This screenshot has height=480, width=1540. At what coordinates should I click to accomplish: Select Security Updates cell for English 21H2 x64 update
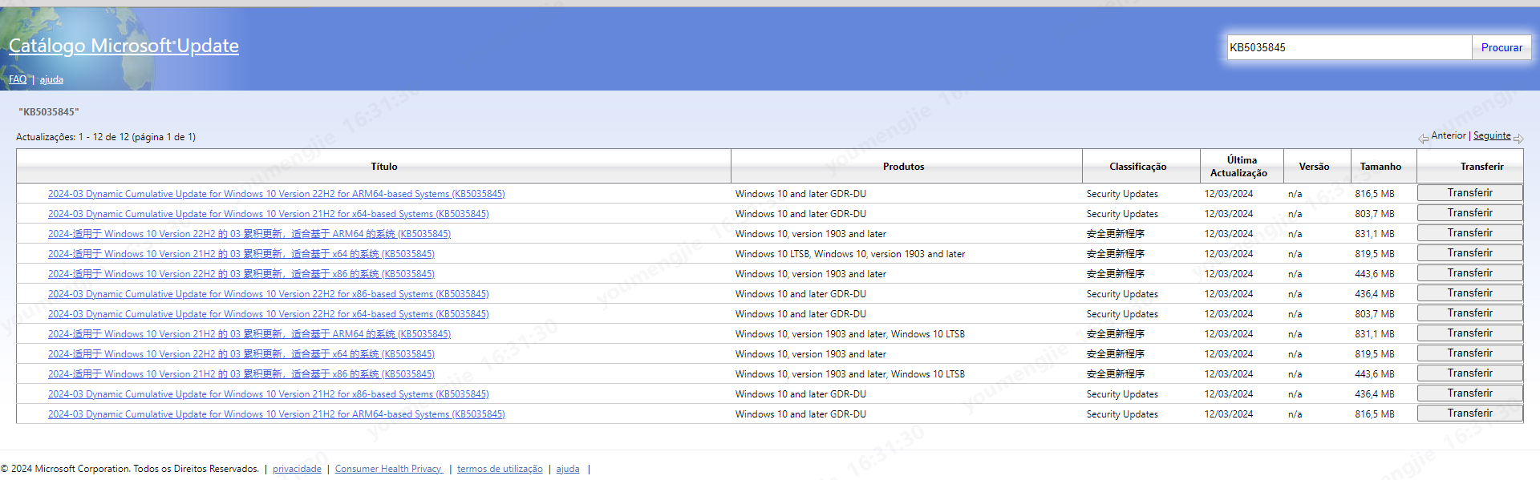pos(1122,214)
